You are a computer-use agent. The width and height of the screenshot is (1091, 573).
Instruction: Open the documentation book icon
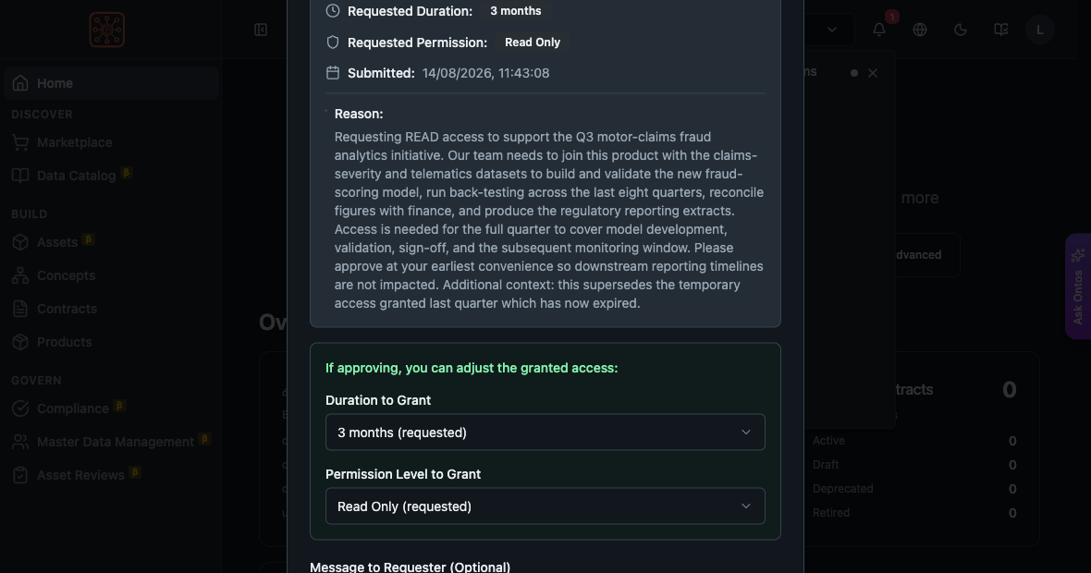click(x=1000, y=30)
